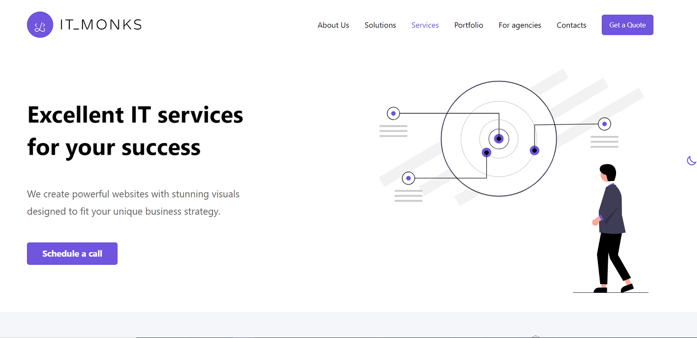697x338 pixels.
Task: Click the central bullseye node in the illustration
Action: [499, 139]
